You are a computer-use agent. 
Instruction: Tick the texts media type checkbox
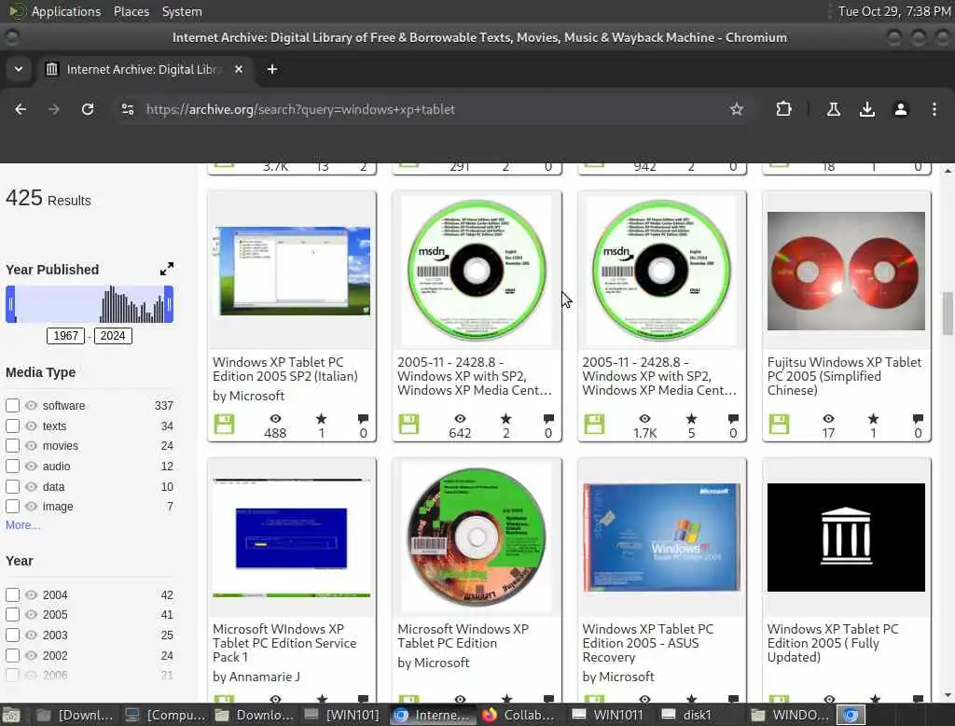[x=12, y=426]
